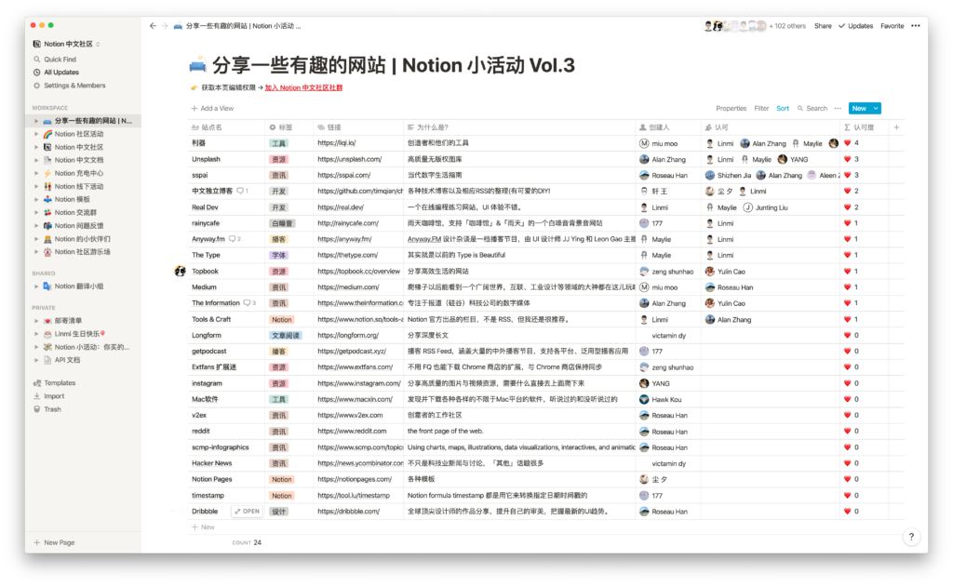
Task: Click the 文章阅读 tag on Longform row
Action: pos(285,335)
